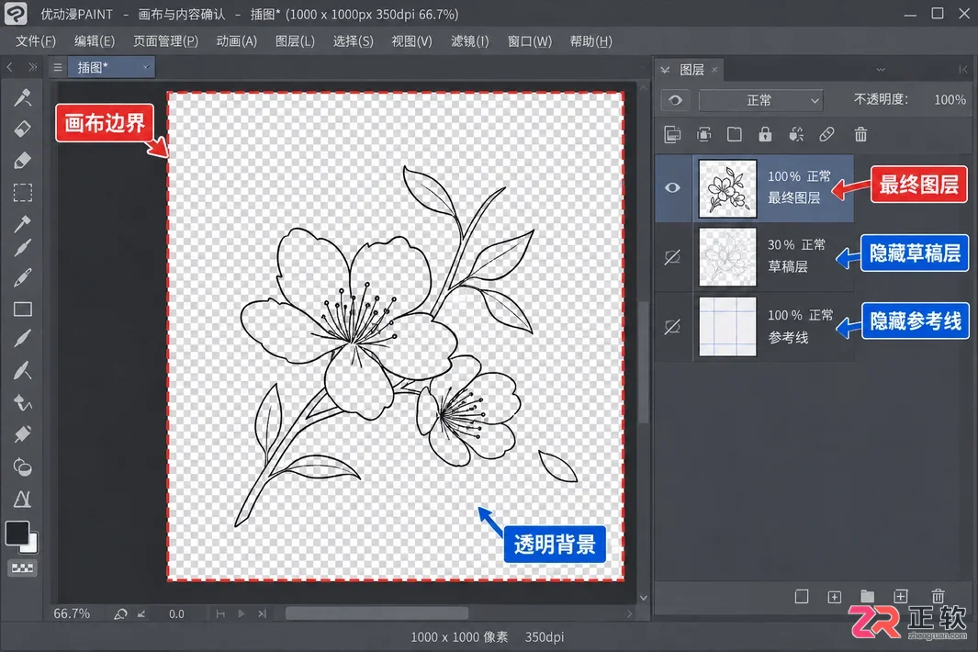The height and width of the screenshot is (652, 978).
Task: Click the right arrow at horizontal scrollbar end
Action: tap(629, 614)
